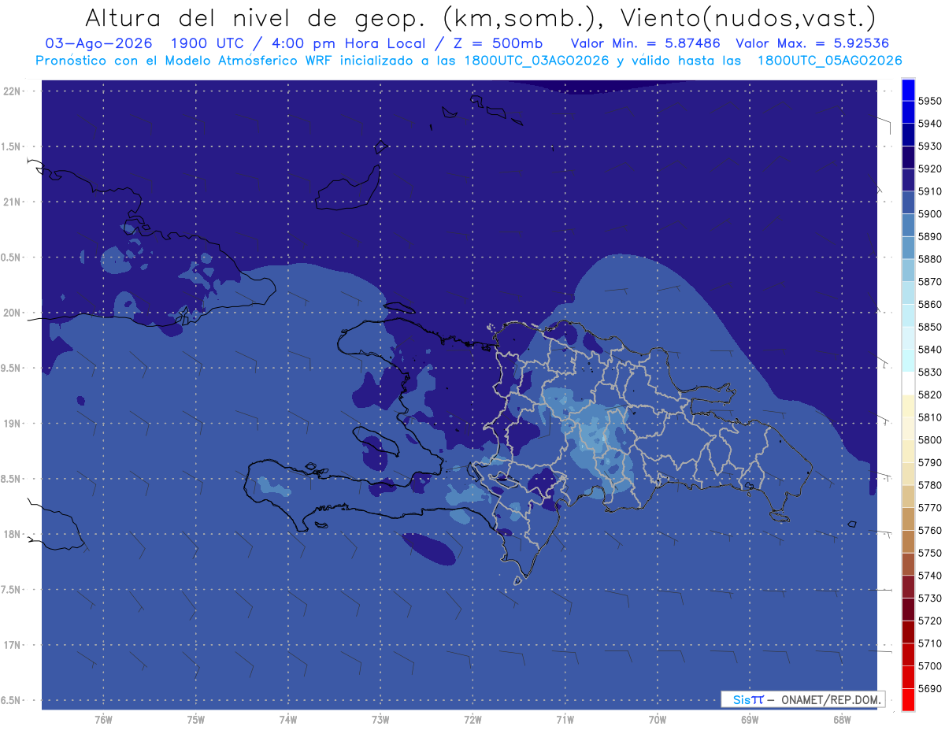Click the 21N latitude axis label
The height and width of the screenshot is (730, 945).
pyautogui.click(x=12, y=202)
